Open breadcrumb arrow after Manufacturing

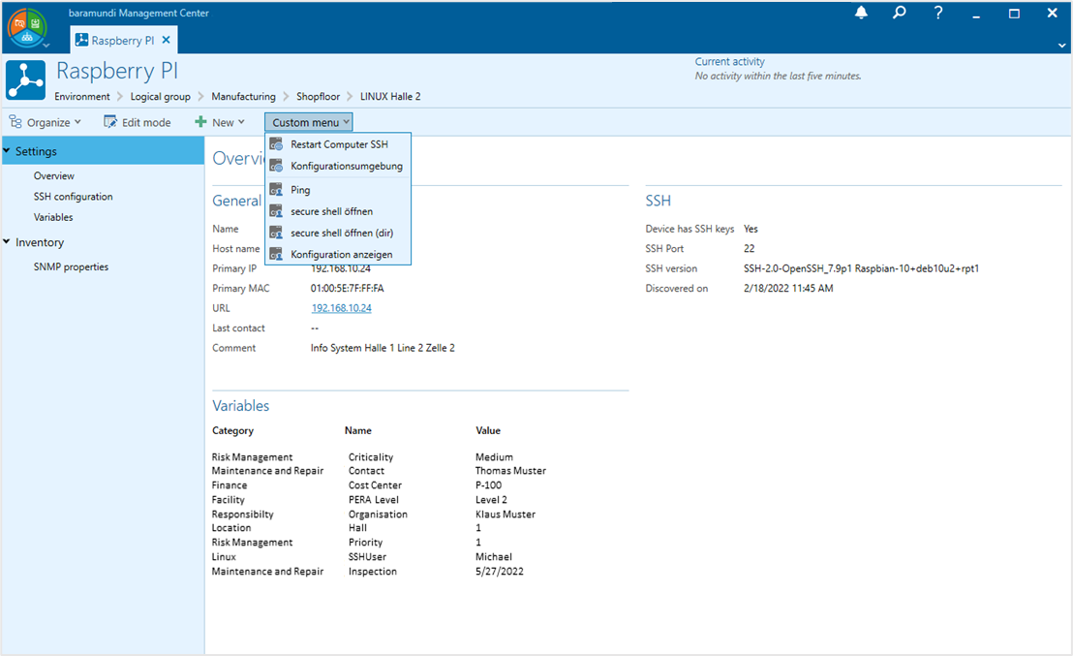coord(286,97)
